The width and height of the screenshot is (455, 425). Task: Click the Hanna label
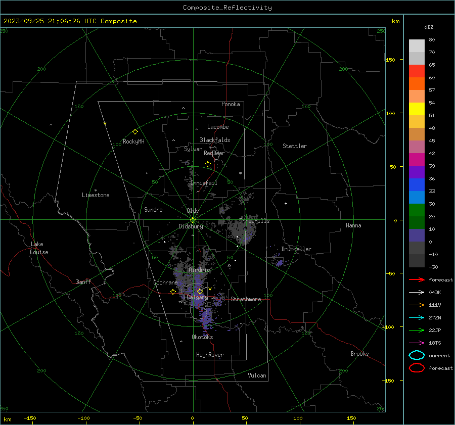point(353,225)
